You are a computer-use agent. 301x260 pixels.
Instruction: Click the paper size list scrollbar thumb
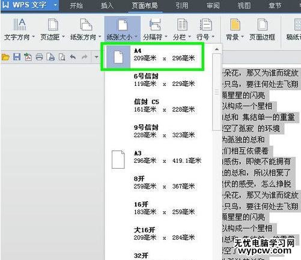(x=216, y=92)
